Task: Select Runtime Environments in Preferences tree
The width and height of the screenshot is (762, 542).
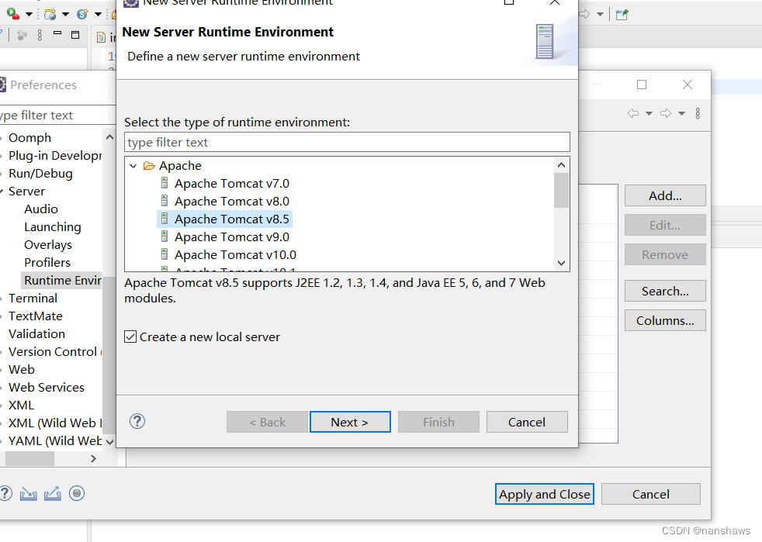Action: click(x=62, y=280)
